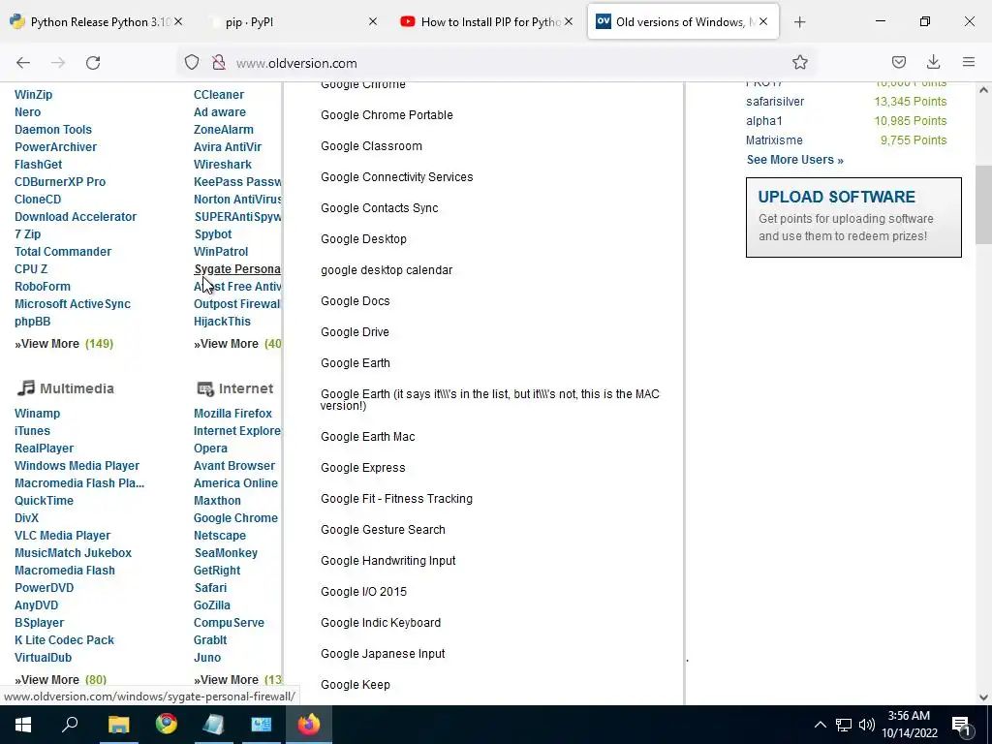Close the Old versions of Windows tab

point(763,21)
